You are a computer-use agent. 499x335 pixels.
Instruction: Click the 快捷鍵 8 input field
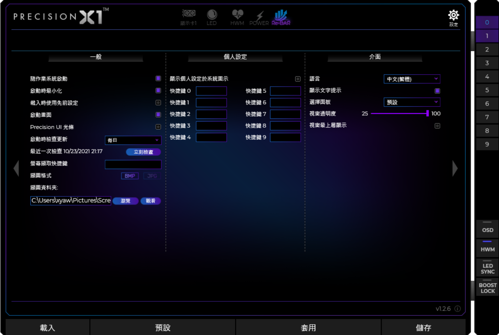pos(285,126)
